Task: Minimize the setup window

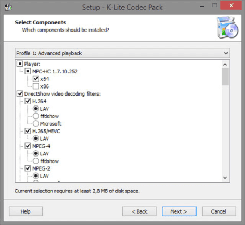Action: point(202,7)
